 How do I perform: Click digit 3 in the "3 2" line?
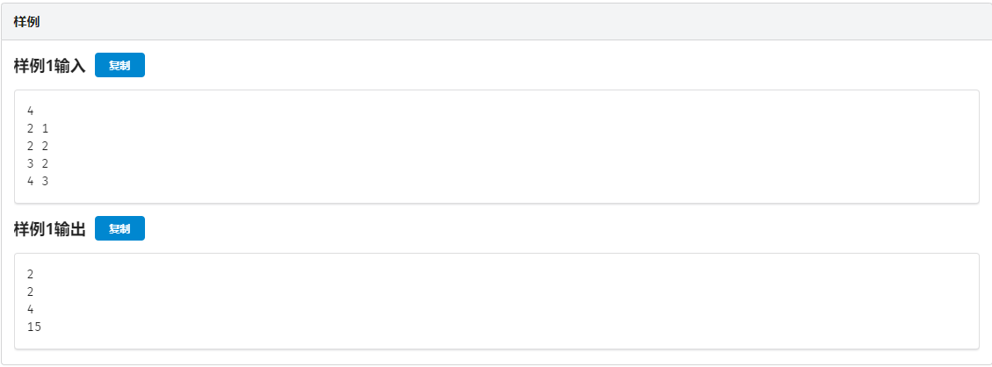tap(31, 164)
